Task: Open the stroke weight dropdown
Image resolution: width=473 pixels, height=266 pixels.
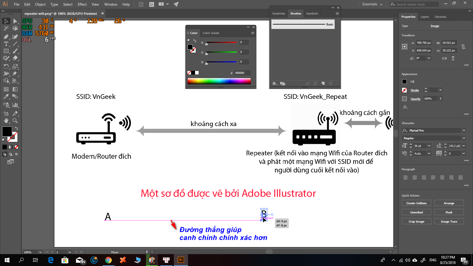Action: [x=440, y=90]
